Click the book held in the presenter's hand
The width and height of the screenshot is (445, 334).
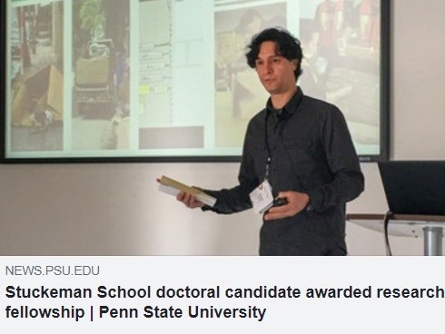coord(186,190)
